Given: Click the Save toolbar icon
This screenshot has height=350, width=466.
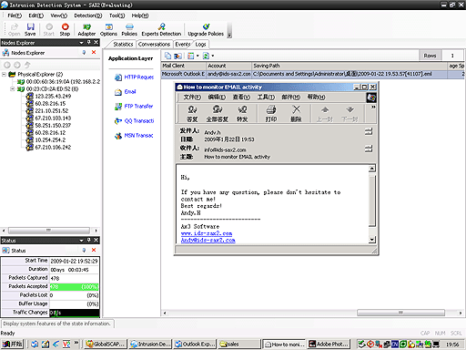Looking at the screenshot, I should 30,29.
